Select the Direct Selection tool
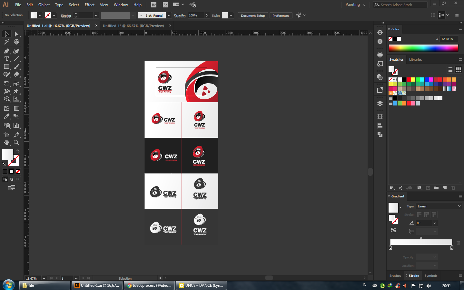The width and height of the screenshot is (464, 290). click(16, 34)
